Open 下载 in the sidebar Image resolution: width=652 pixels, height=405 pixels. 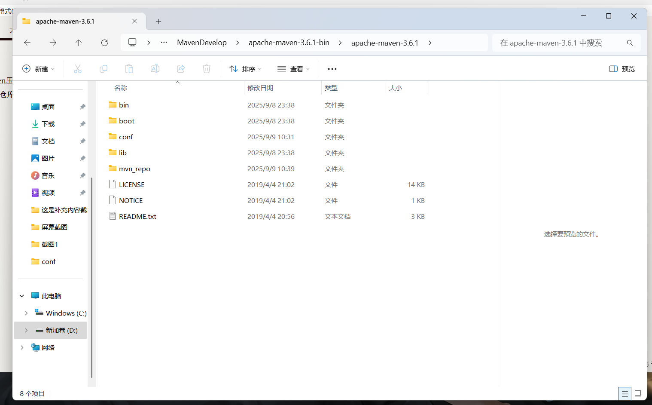48,124
